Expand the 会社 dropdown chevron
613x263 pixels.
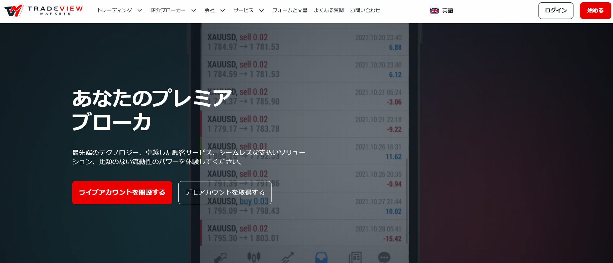pyautogui.click(x=223, y=10)
